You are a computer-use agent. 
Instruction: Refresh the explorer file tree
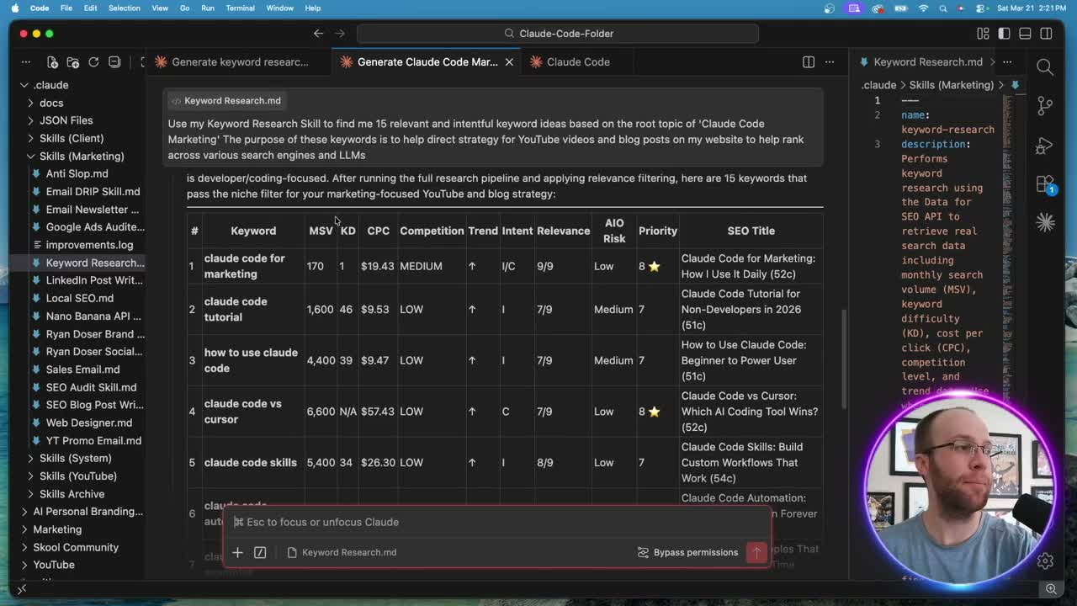click(x=93, y=61)
